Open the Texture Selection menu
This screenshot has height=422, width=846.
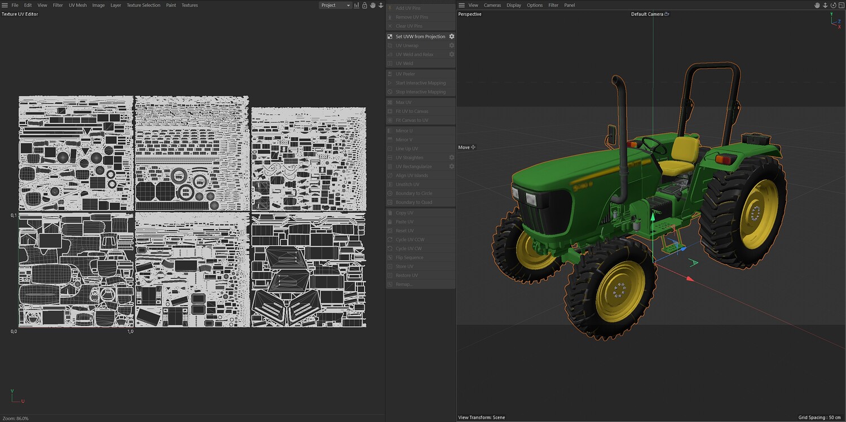point(143,5)
